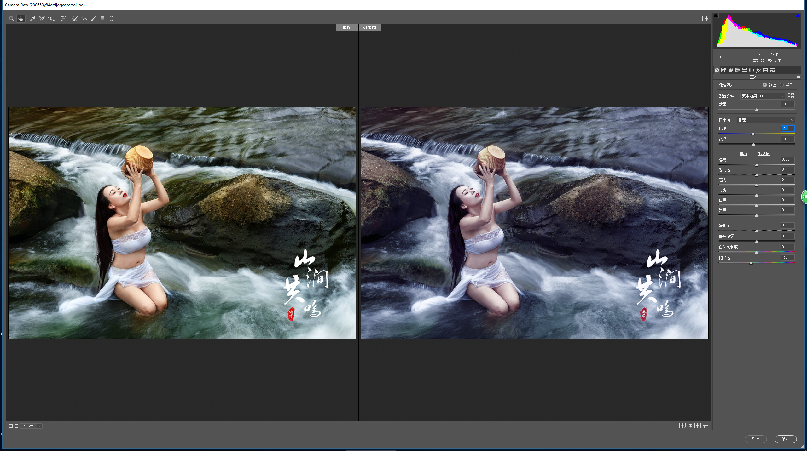Click the 81.8% zoom level field

coord(28,426)
